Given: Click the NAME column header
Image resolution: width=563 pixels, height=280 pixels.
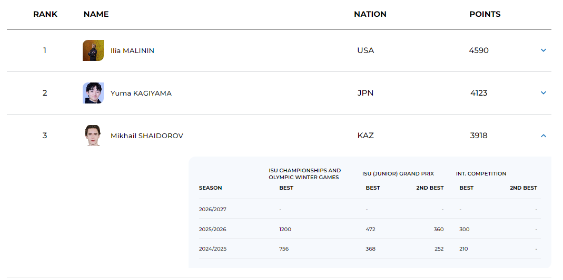Looking at the screenshot, I should [x=96, y=14].
